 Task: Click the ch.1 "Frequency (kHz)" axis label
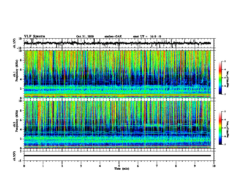tap(17, 71)
